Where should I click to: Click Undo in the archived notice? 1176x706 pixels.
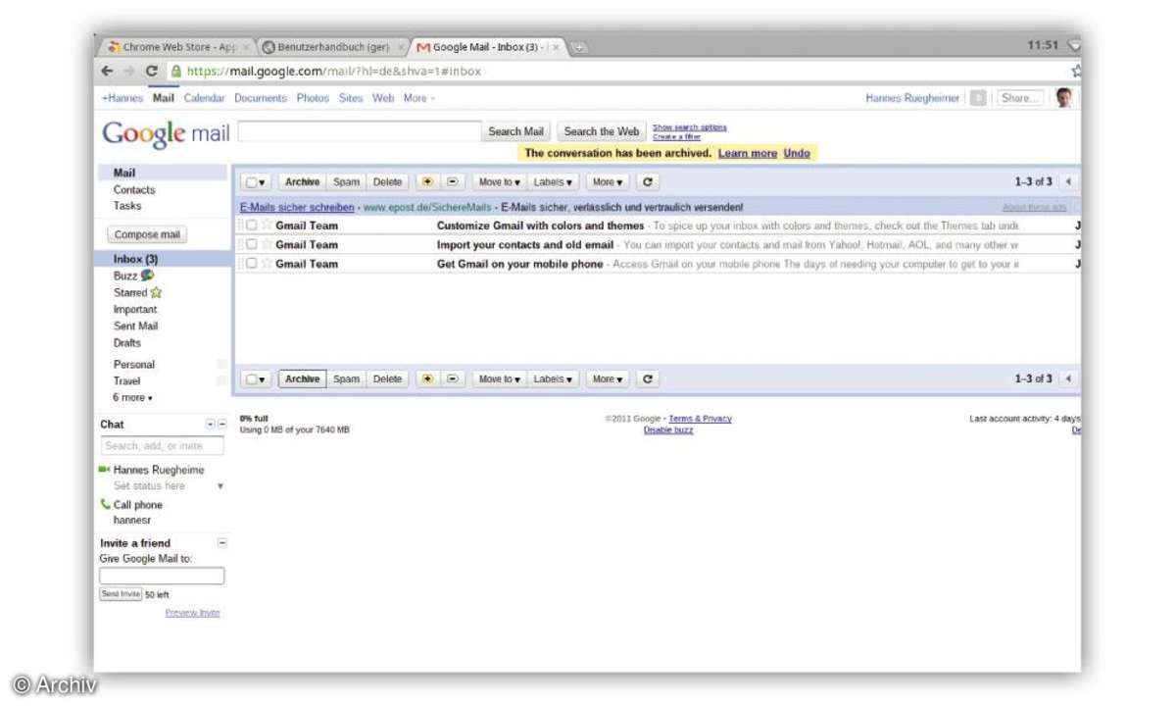(797, 154)
